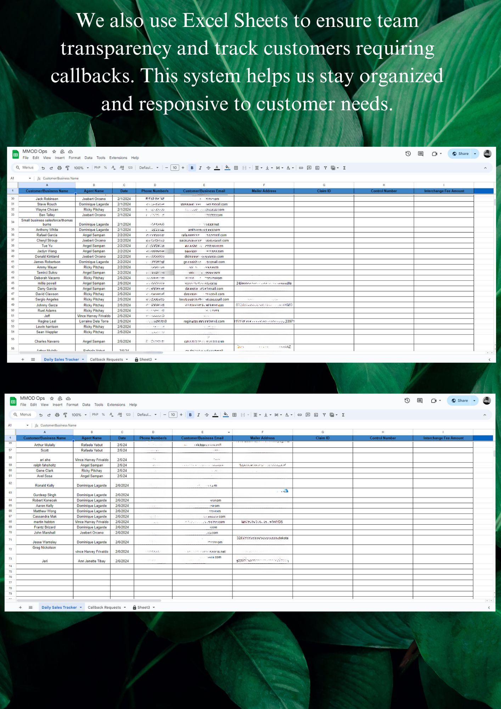
Task: Open Share options arrow in upper spreadsheet
Action: click(x=475, y=154)
